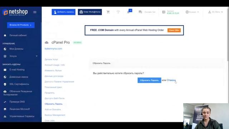Click the webcam presenter video thumbnail
The width and height of the screenshot is (229, 129).
[206, 116]
